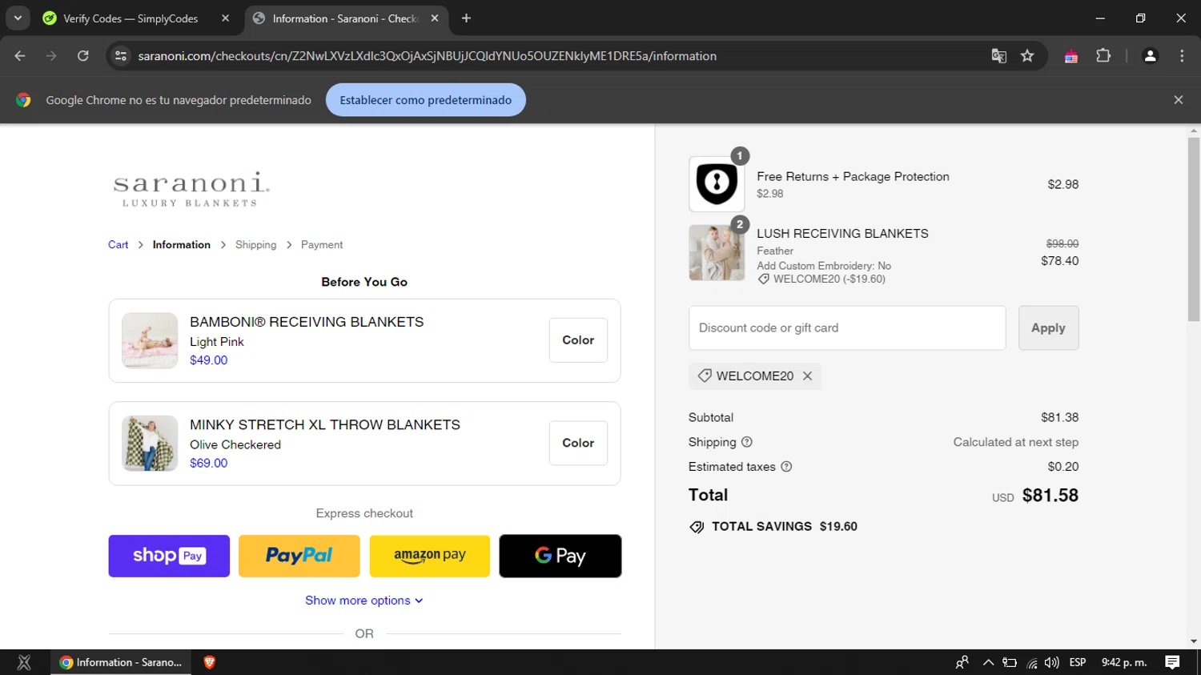This screenshot has width=1201, height=675.
Task: Bookmark this page with the star
Action: click(x=1027, y=56)
